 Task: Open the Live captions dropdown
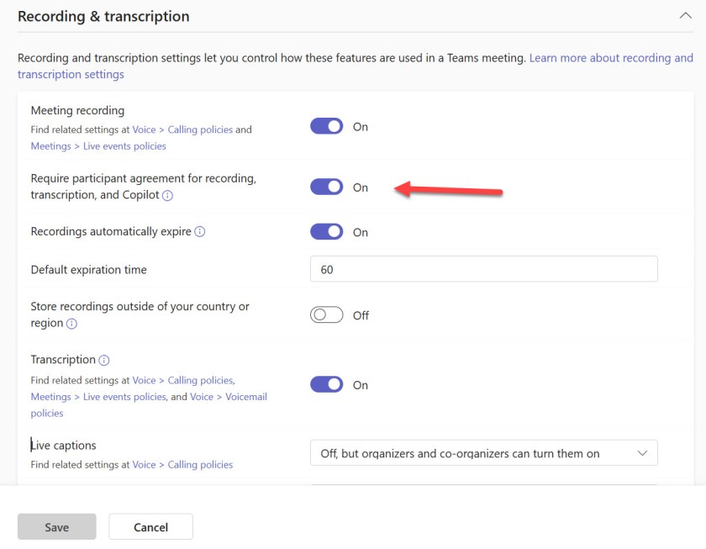point(483,453)
